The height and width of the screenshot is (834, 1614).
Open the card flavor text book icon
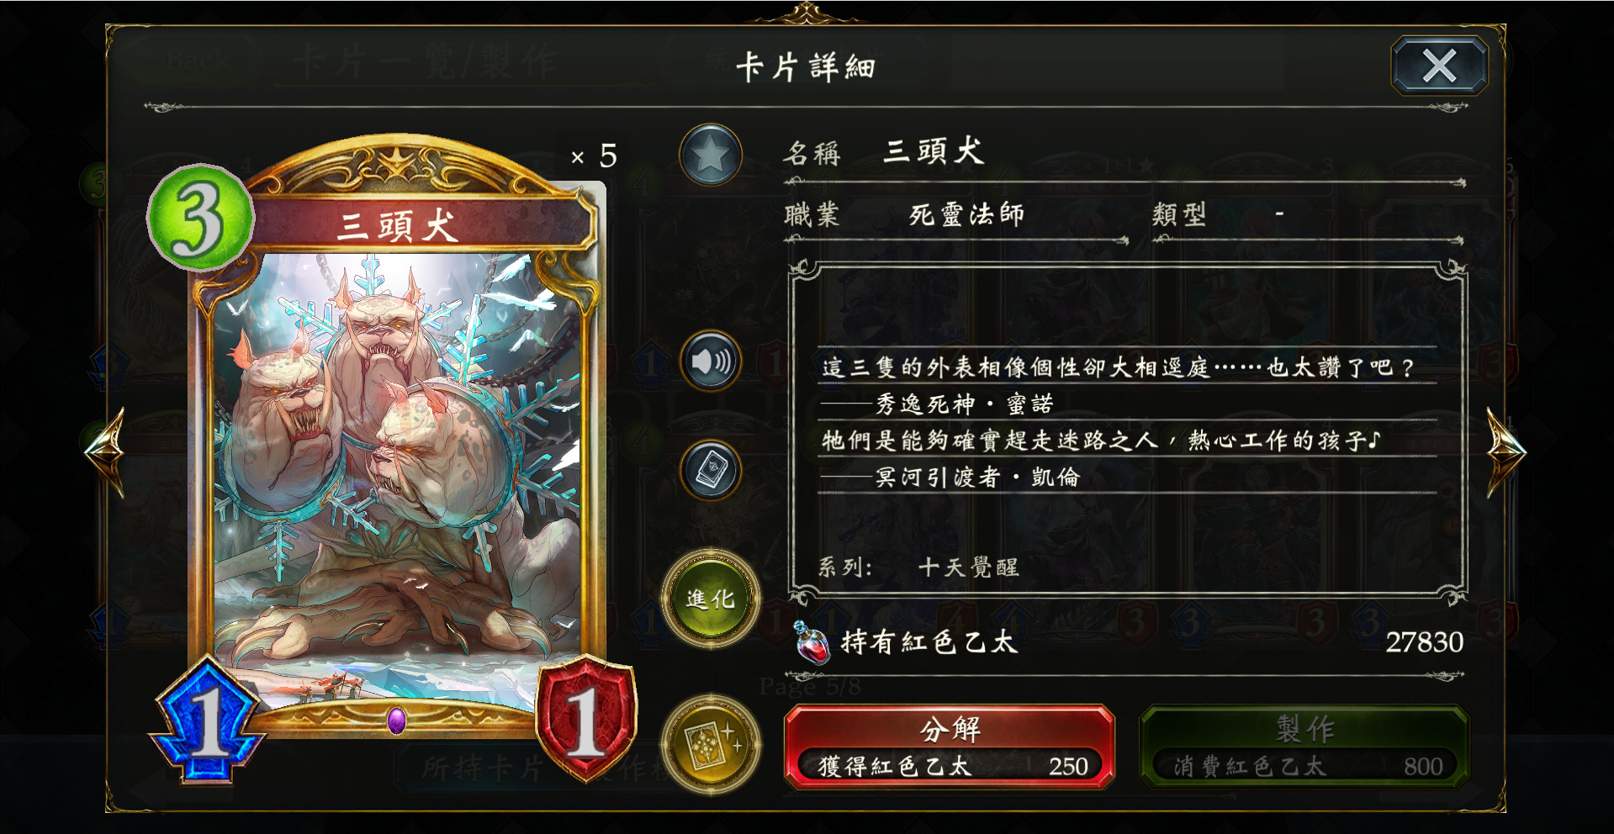(x=711, y=469)
